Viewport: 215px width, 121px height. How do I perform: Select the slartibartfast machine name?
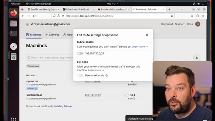[x=34, y=95]
